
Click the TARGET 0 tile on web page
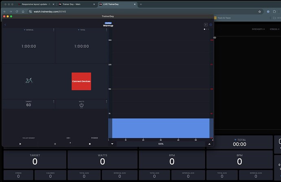pyautogui.click(x=35, y=160)
